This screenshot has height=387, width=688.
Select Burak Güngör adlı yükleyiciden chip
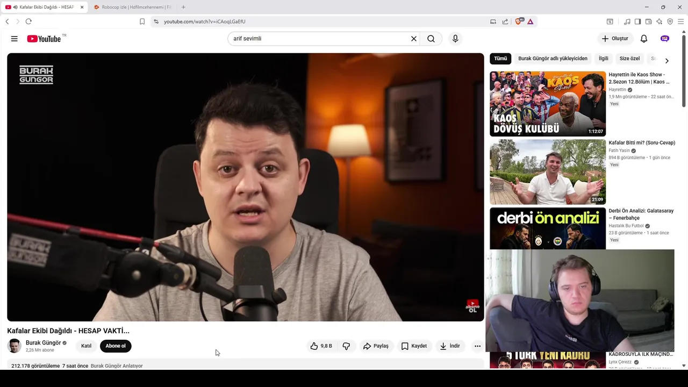click(x=553, y=59)
